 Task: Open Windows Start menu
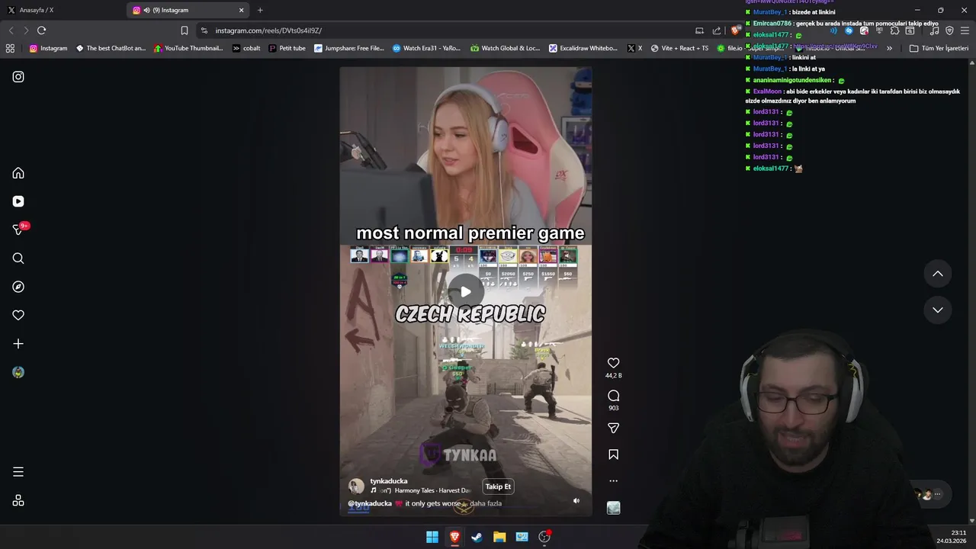(x=432, y=537)
